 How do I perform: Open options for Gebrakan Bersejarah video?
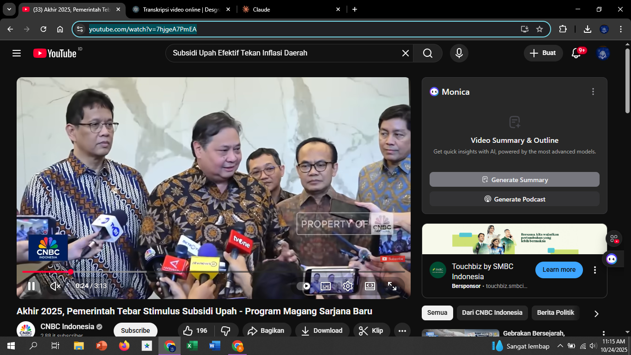tap(603, 333)
